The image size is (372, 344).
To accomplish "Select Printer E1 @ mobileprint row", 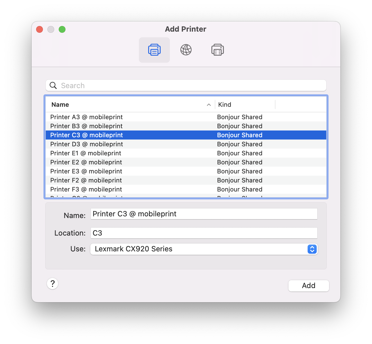I will coord(186,153).
